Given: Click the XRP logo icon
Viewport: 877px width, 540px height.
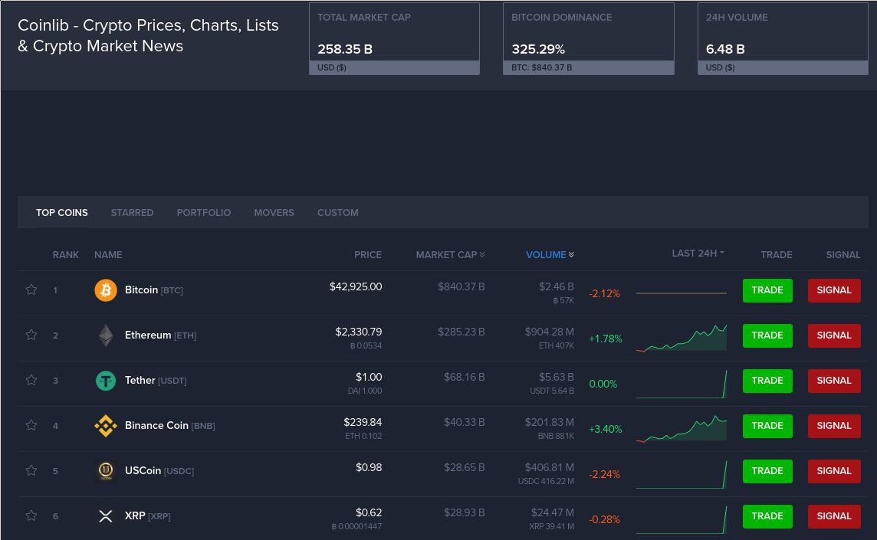Looking at the screenshot, I should [106, 516].
